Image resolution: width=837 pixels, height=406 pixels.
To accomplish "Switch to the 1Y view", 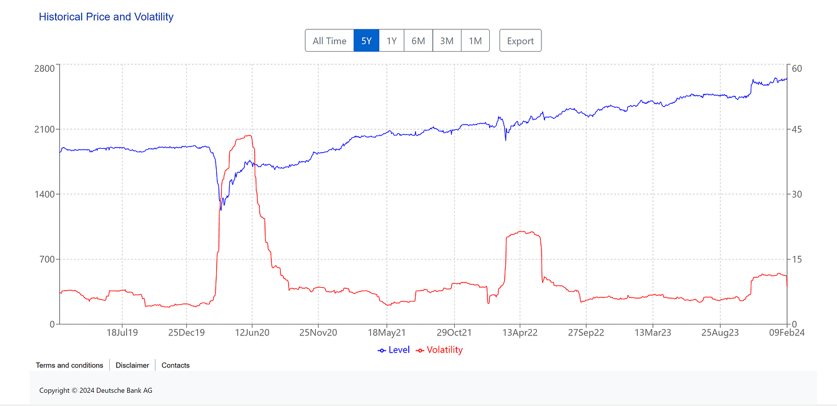I will [391, 40].
